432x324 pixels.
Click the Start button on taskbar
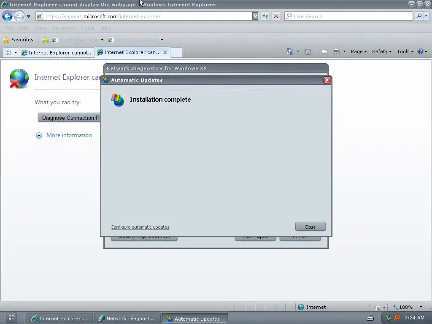[x=11, y=318]
